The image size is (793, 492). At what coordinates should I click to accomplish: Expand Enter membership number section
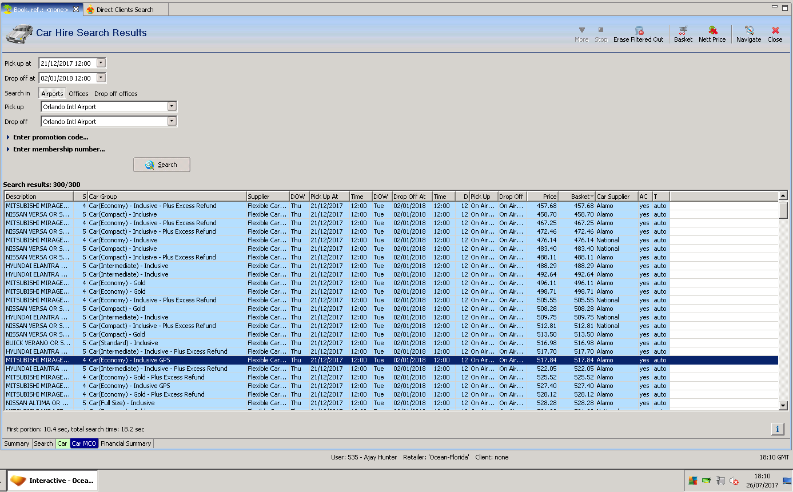pos(58,149)
